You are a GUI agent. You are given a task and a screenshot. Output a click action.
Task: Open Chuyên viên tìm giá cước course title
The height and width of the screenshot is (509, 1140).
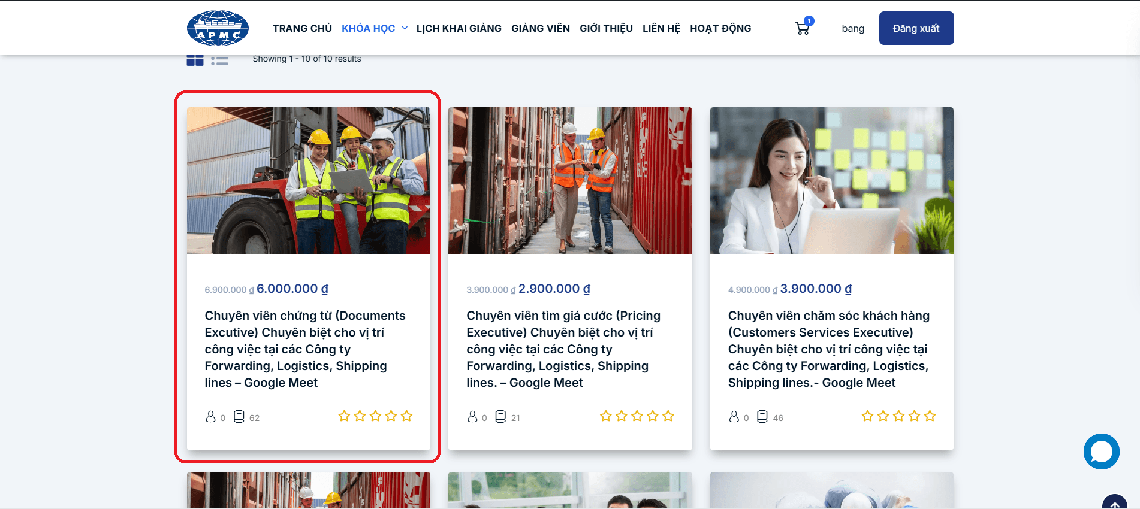tap(563, 349)
